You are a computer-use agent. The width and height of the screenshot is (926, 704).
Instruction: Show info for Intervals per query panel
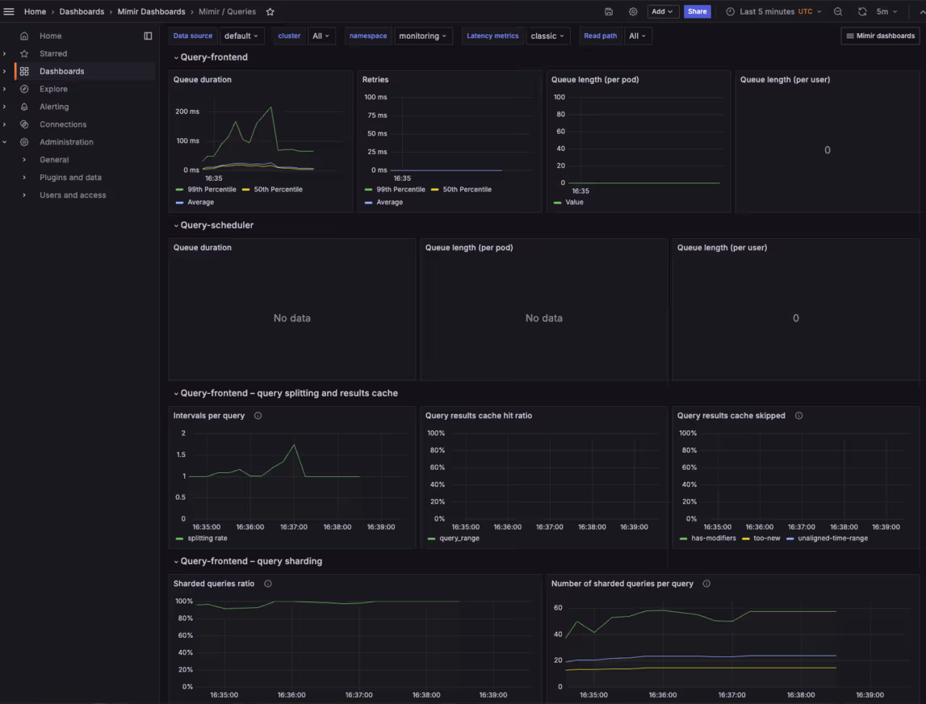258,416
